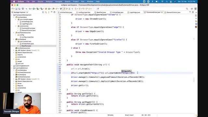Click the driver.get(url) code line

click(80, 85)
